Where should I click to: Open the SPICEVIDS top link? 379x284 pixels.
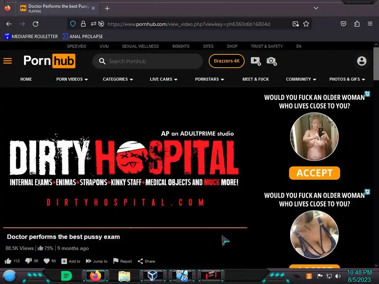[x=76, y=46]
